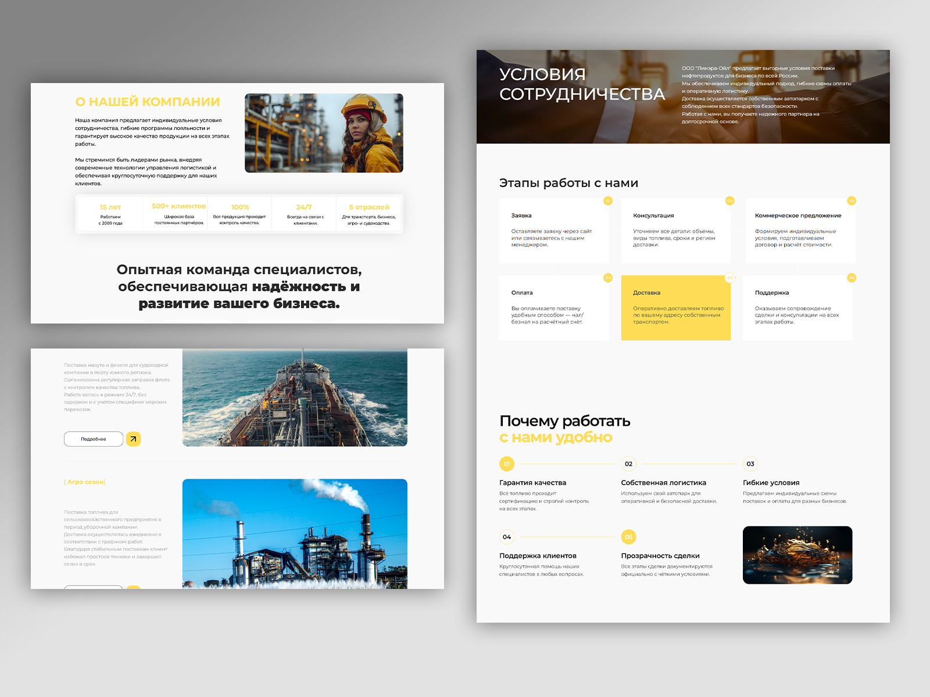Click yellow circle 01 above Гарантия качества
The height and width of the screenshot is (697, 930).
click(507, 464)
